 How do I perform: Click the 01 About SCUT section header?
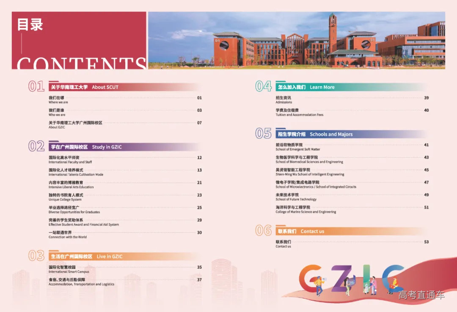coord(84,87)
